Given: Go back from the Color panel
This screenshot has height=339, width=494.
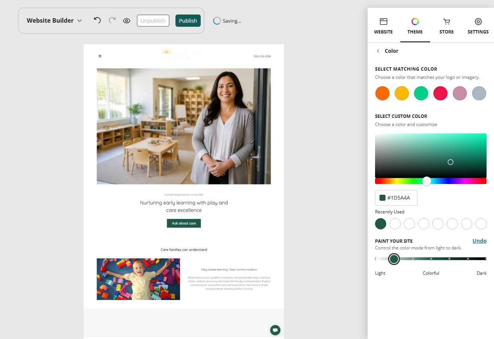Looking at the screenshot, I should 378,51.
